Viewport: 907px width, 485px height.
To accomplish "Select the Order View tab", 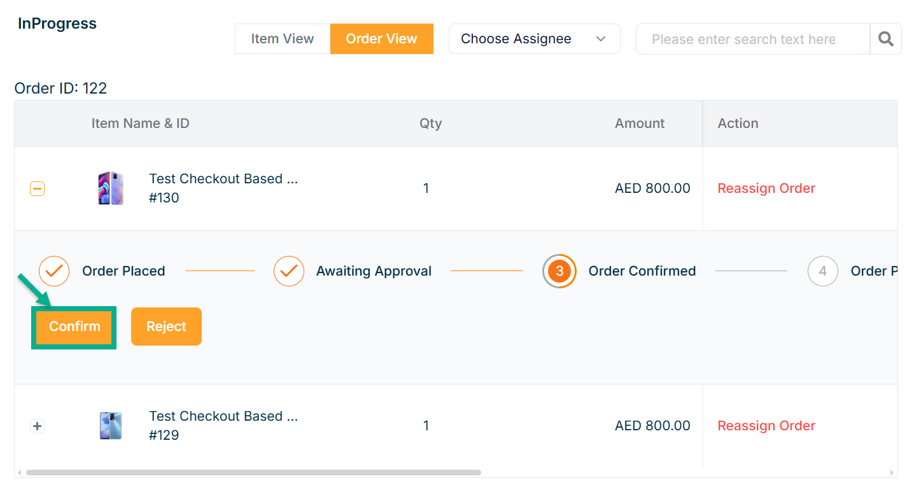I will 381,39.
